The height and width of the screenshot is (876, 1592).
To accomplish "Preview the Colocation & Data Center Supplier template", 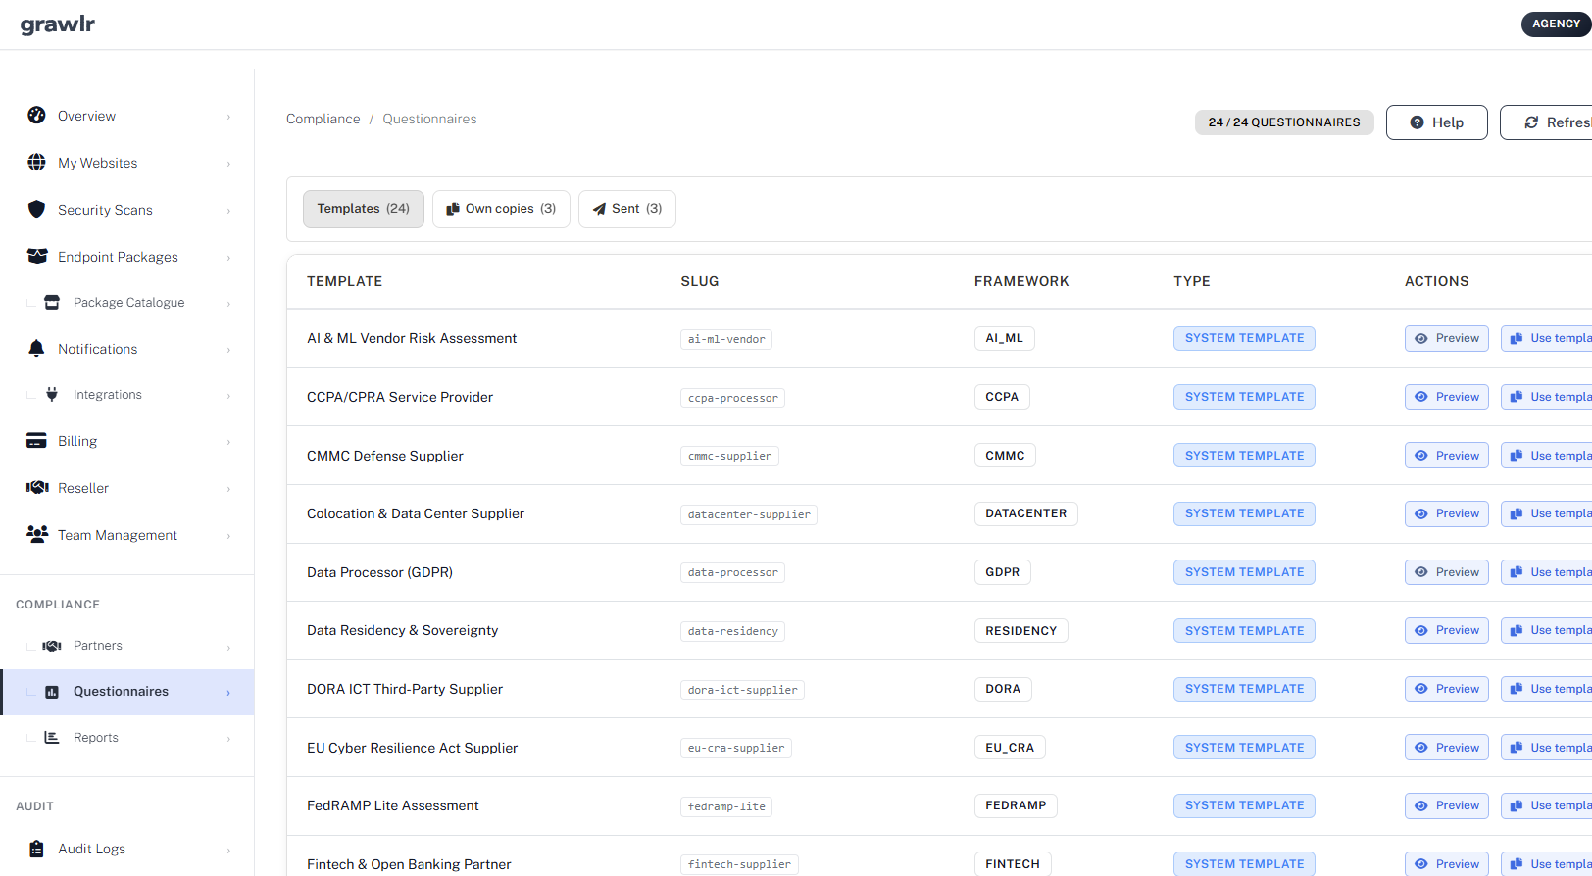I will [1447, 513].
